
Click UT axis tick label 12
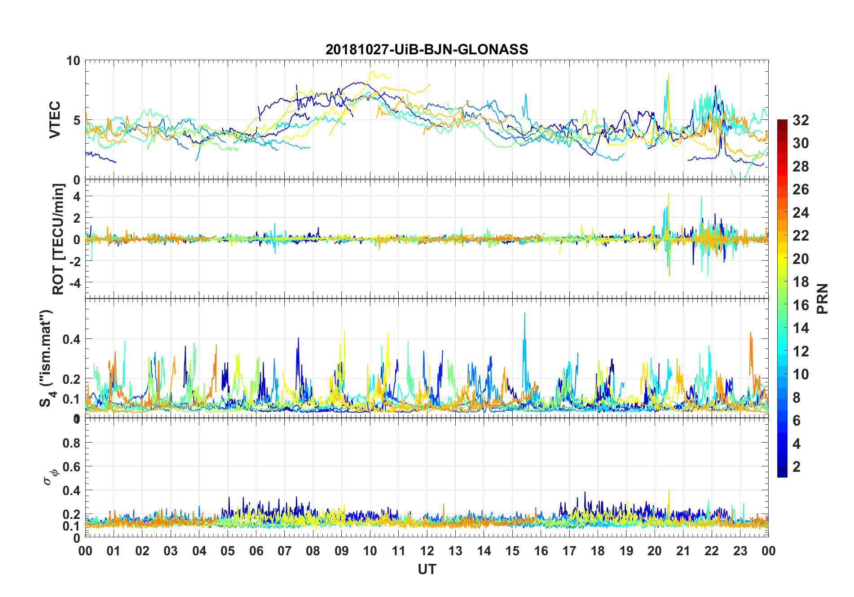427,551
